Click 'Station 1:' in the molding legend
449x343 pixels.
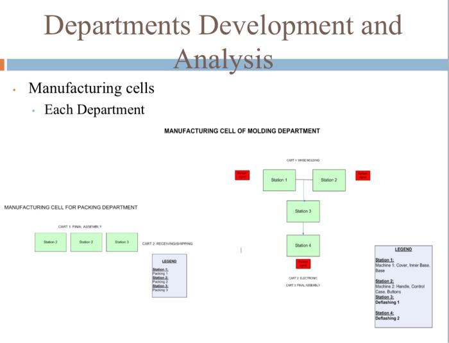[385, 260]
